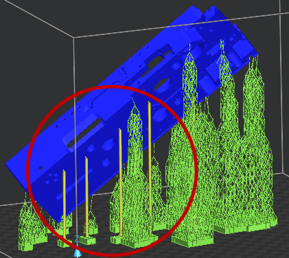Select the shortest yellow support pillar
289x258 pixels.
(65, 204)
